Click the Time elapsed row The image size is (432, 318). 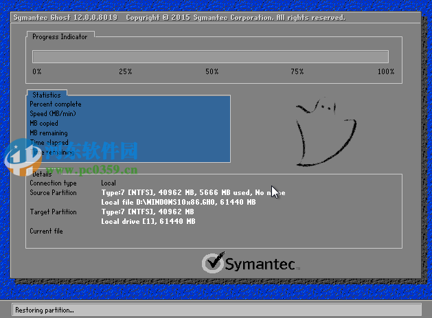point(49,142)
